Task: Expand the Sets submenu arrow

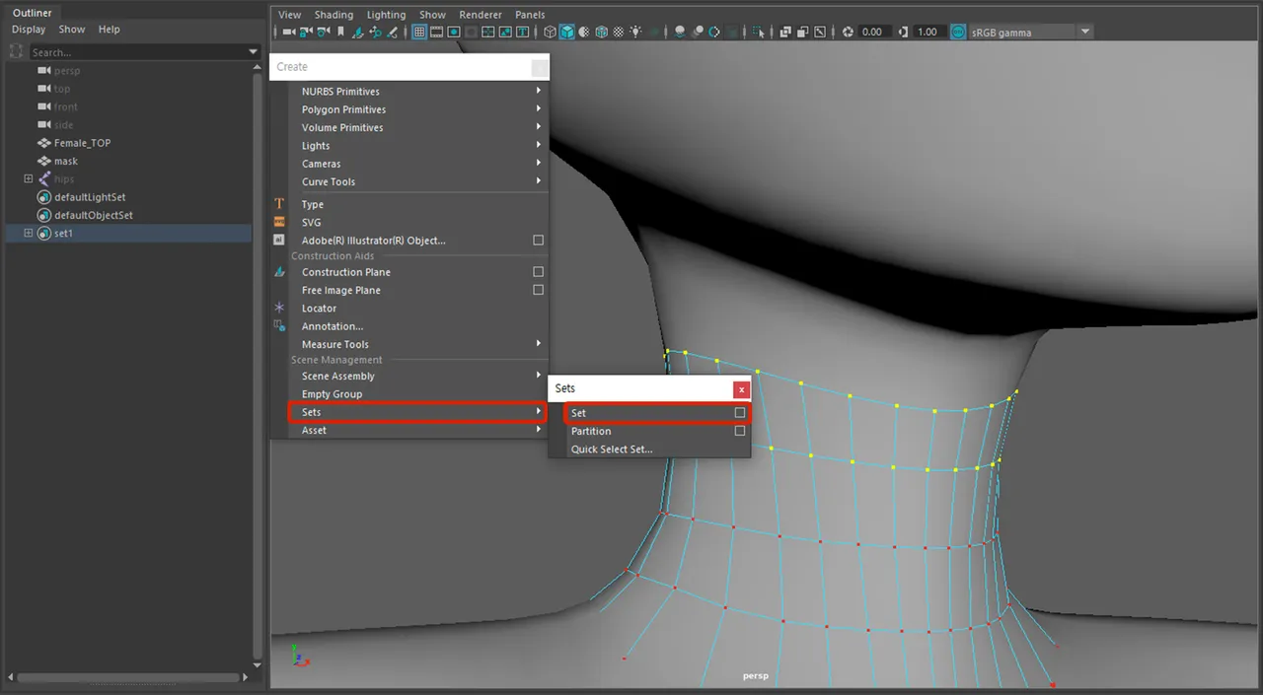Action: coord(540,412)
